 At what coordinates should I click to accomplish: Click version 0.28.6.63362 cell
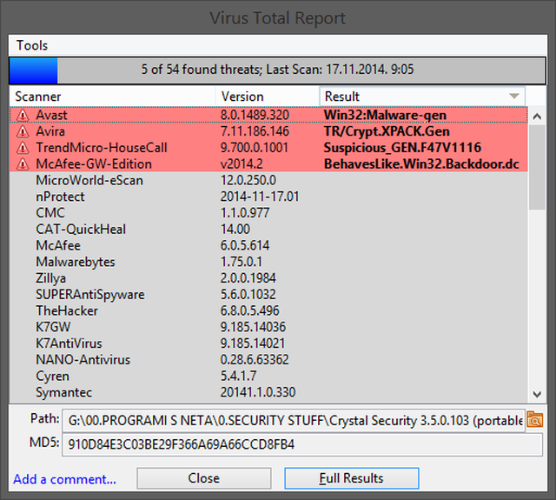point(255,360)
